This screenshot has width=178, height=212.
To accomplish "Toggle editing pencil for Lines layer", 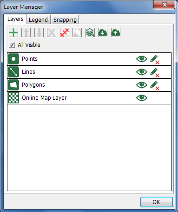I will 155,72.
